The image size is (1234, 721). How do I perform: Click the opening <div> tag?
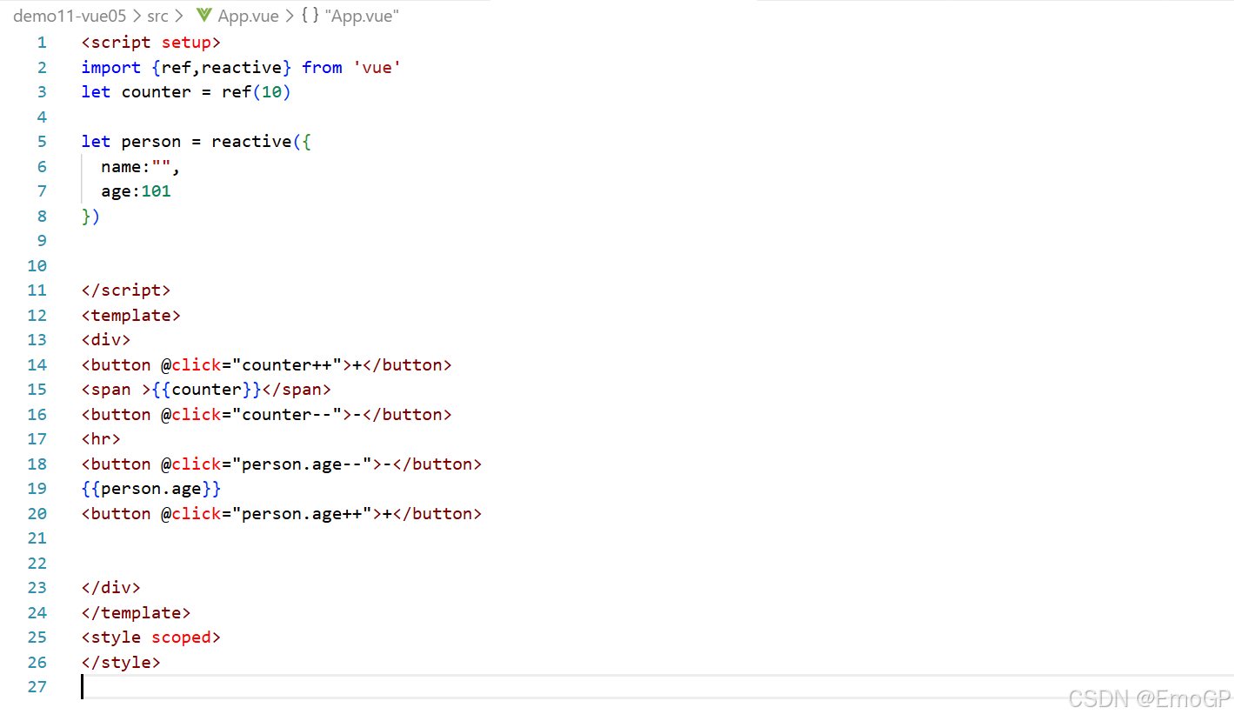tap(106, 340)
